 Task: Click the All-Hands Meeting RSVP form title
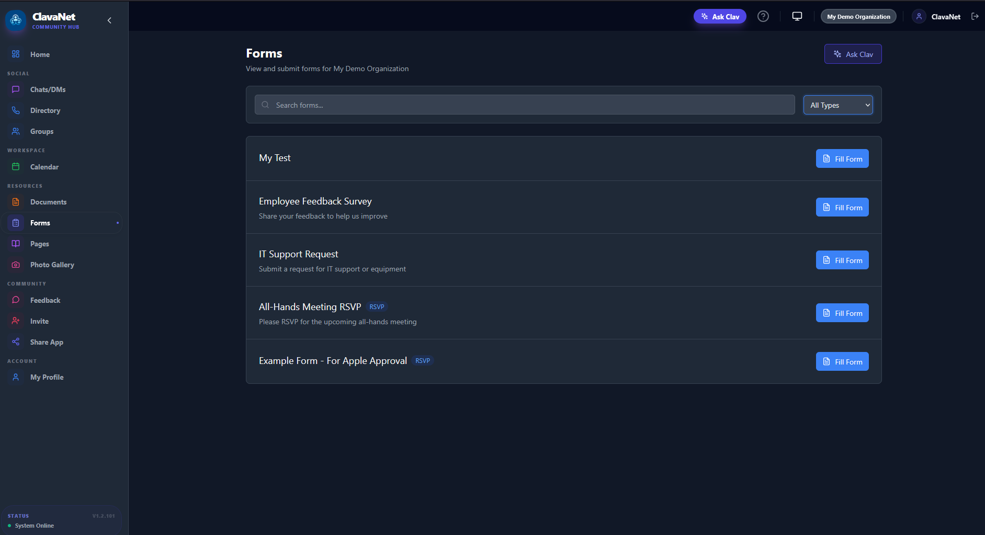tap(310, 307)
